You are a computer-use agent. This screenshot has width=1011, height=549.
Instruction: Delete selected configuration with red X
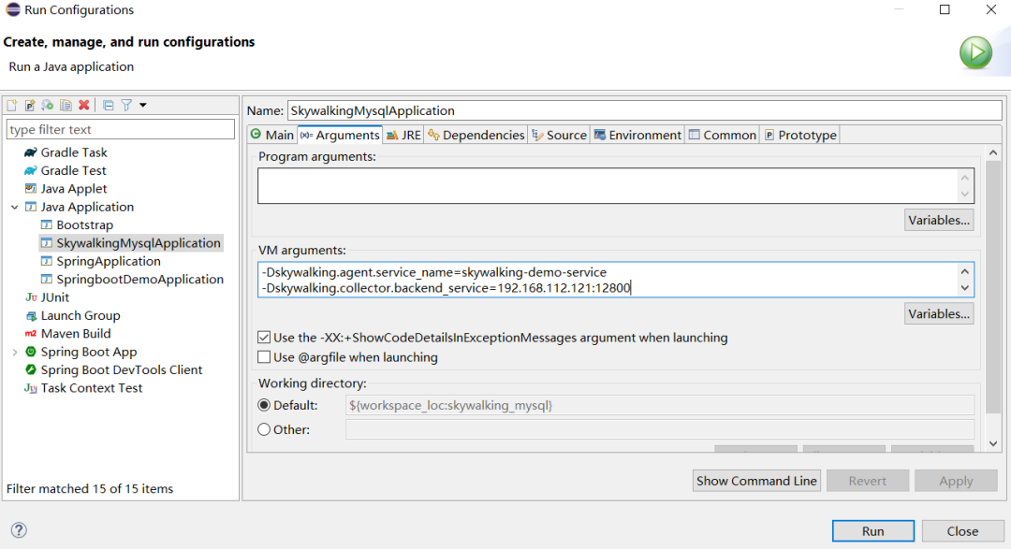pyautogui.click(x=84, y=105)
